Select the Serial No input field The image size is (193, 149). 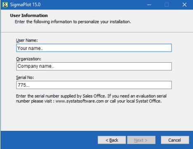coord(94,85)
